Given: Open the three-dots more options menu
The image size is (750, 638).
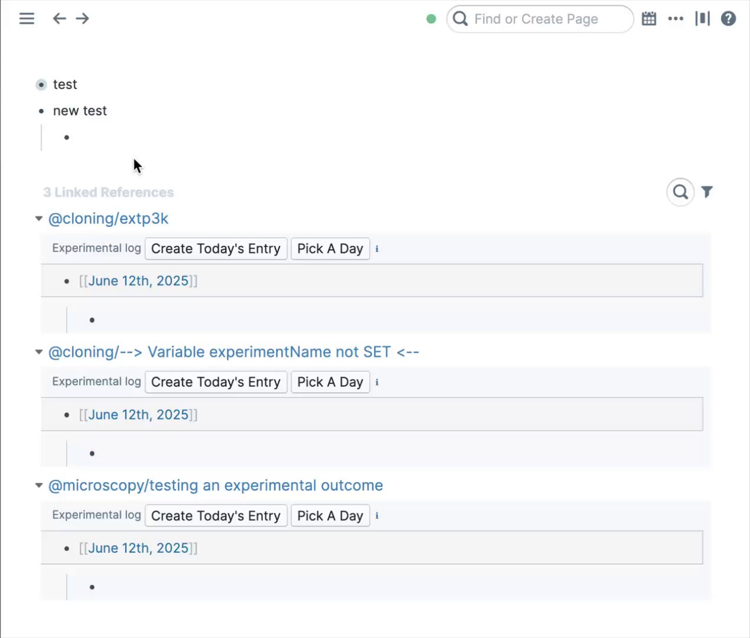Looking at the screenshot, I should tap(676, 19).
